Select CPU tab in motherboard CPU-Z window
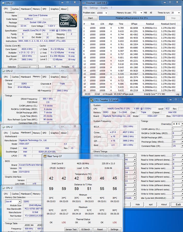The height and width of the screenshot is (232, 183). tap(6, 133)
